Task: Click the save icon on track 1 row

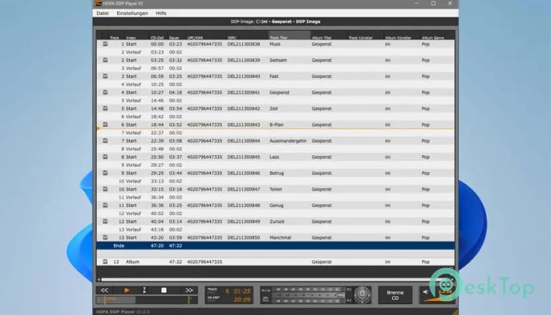Action: 105,44
